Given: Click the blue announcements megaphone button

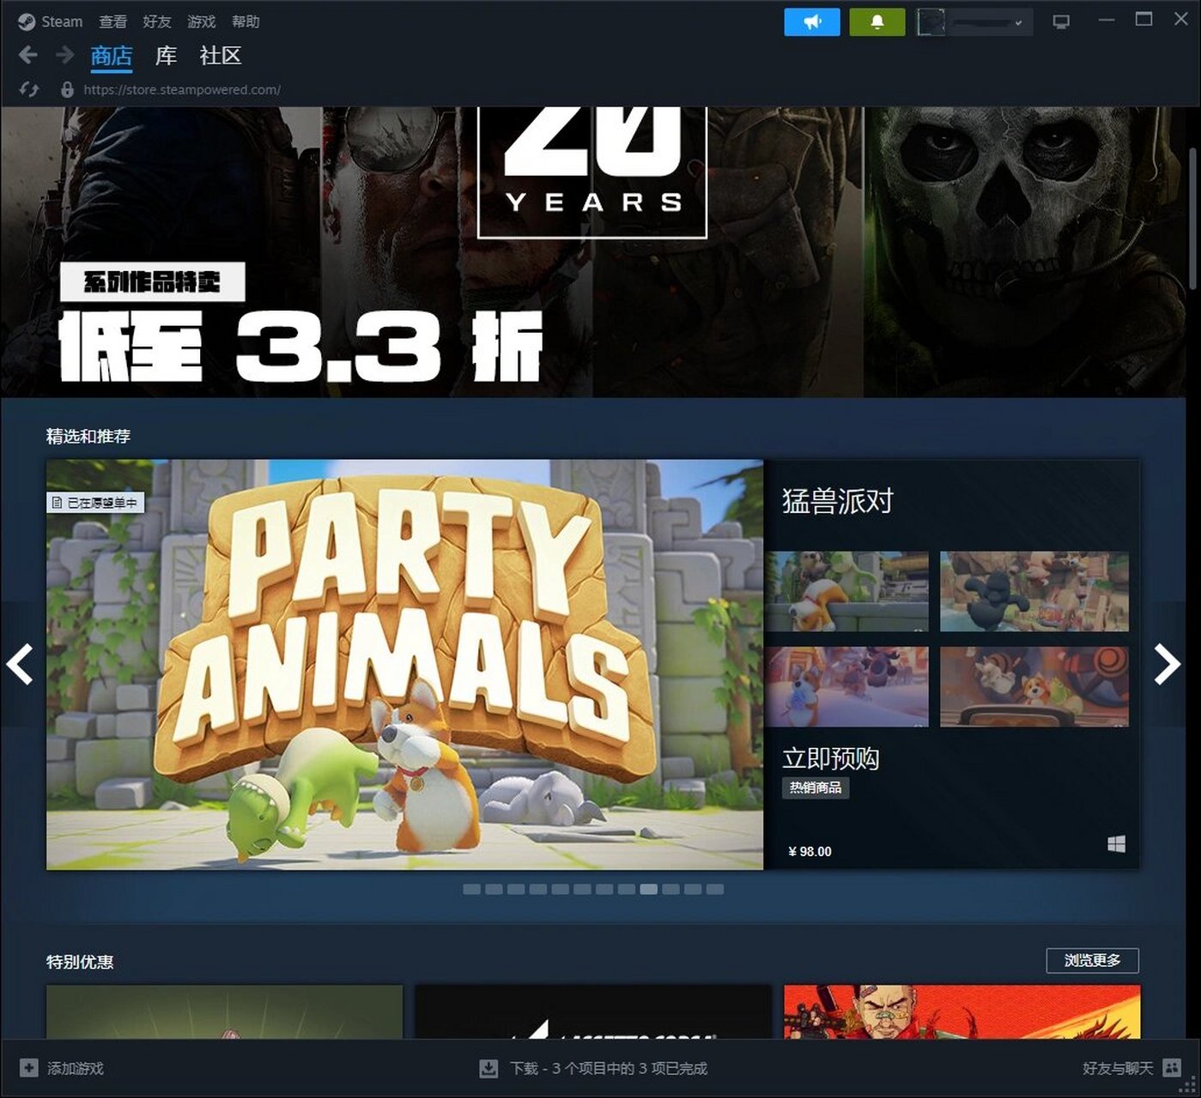Looking at the screenshot, I should [x=812, y=22].
